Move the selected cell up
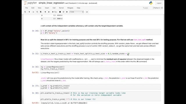 pyautogui.click(x=45, y=12)
